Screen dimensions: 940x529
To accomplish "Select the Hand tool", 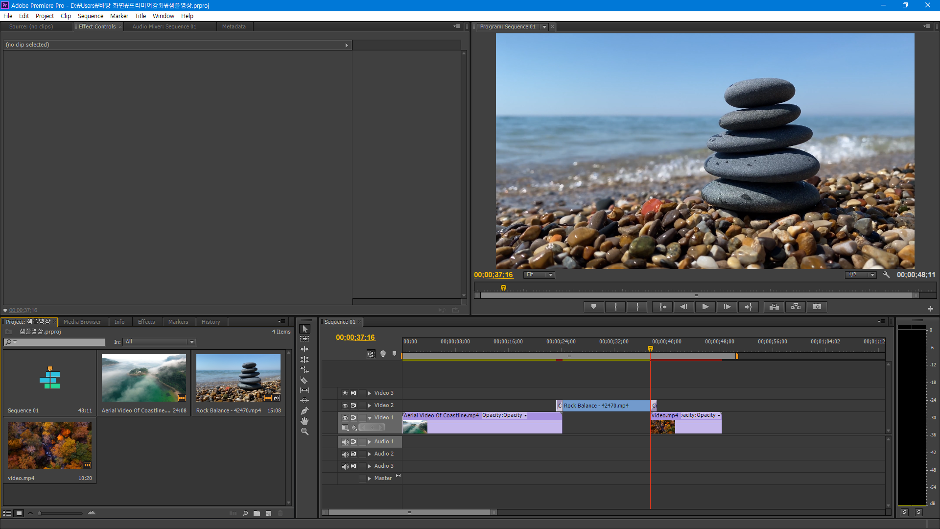I will pyautogui.click(x=304, y=421).
